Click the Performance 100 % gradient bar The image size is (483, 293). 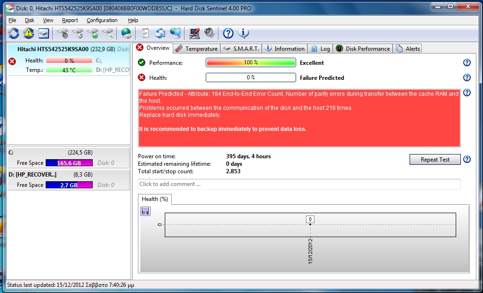coord(251,62)
